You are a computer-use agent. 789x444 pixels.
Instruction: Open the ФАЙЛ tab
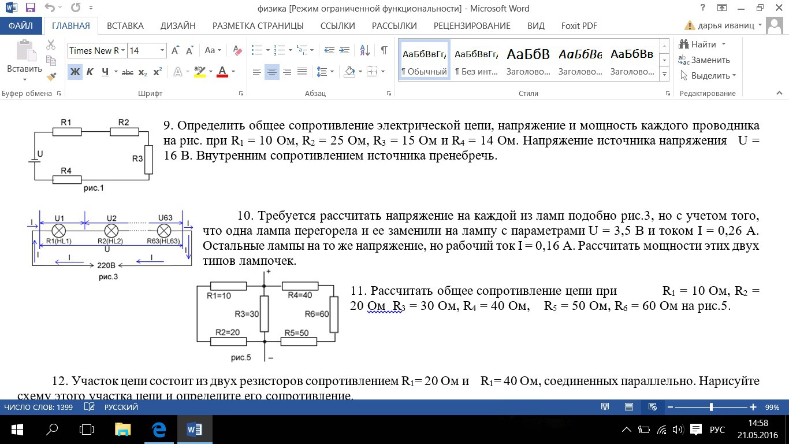(x=21, y=25)
